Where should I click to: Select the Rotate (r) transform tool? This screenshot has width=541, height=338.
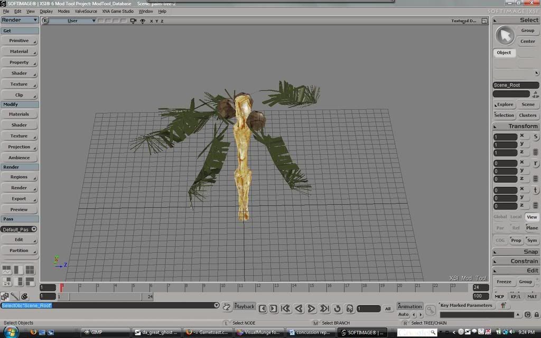[x=536, y=163]
